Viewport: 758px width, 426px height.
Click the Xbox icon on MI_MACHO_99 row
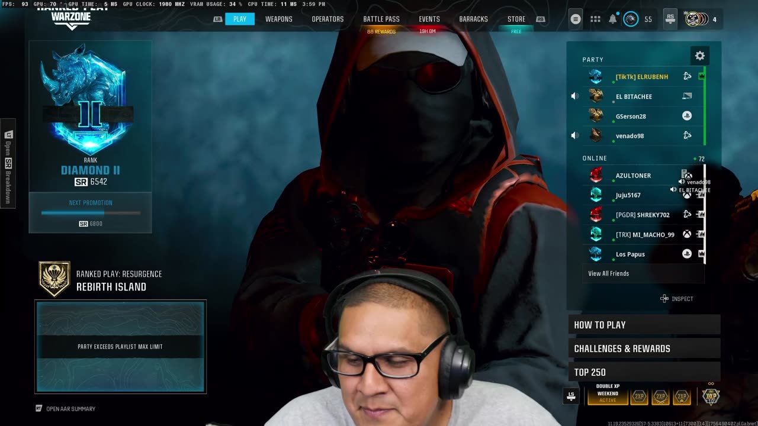coord(687,234)
